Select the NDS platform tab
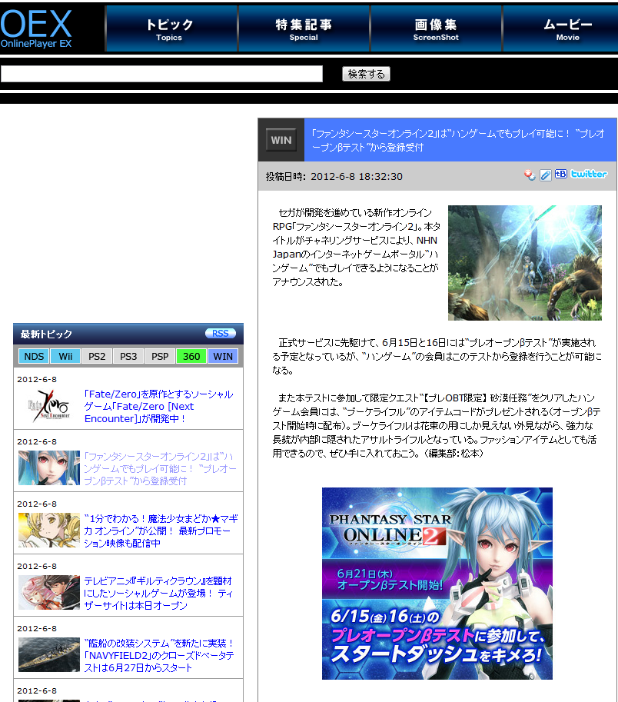This screenshot has height=702, width=618. [34, 356]
